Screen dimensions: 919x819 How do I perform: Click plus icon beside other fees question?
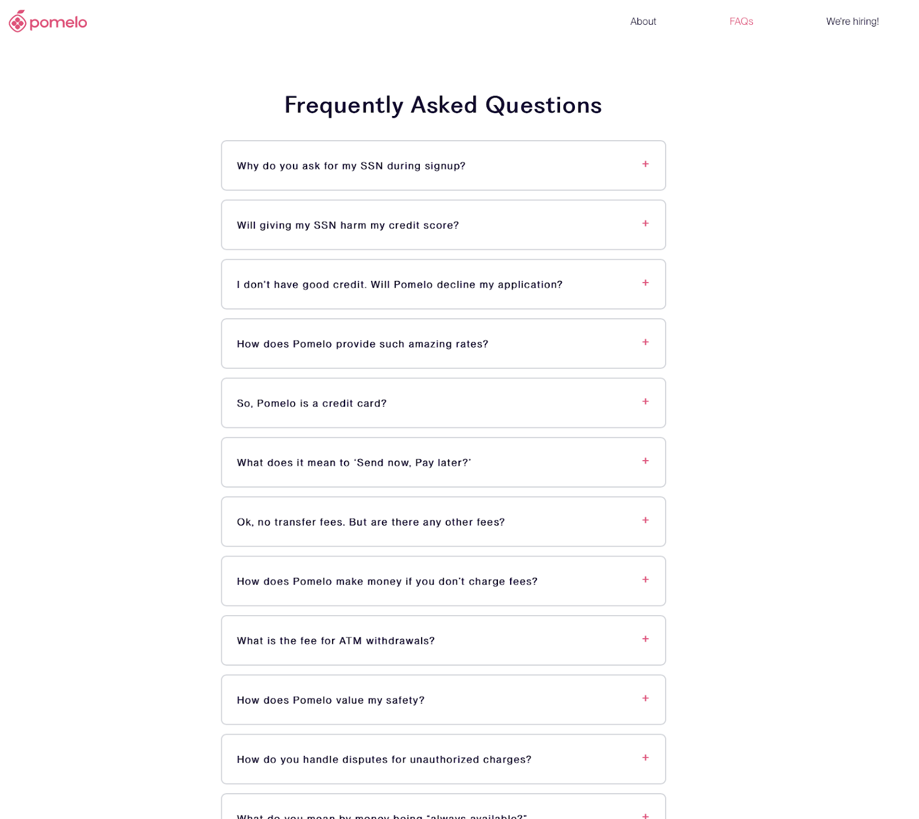pos(645,520)
